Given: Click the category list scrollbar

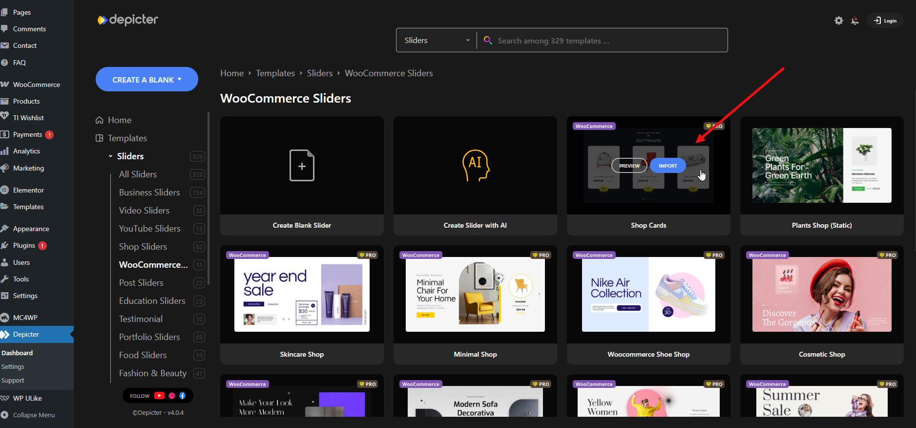Looking at the screenshot, I should [208, 198].
